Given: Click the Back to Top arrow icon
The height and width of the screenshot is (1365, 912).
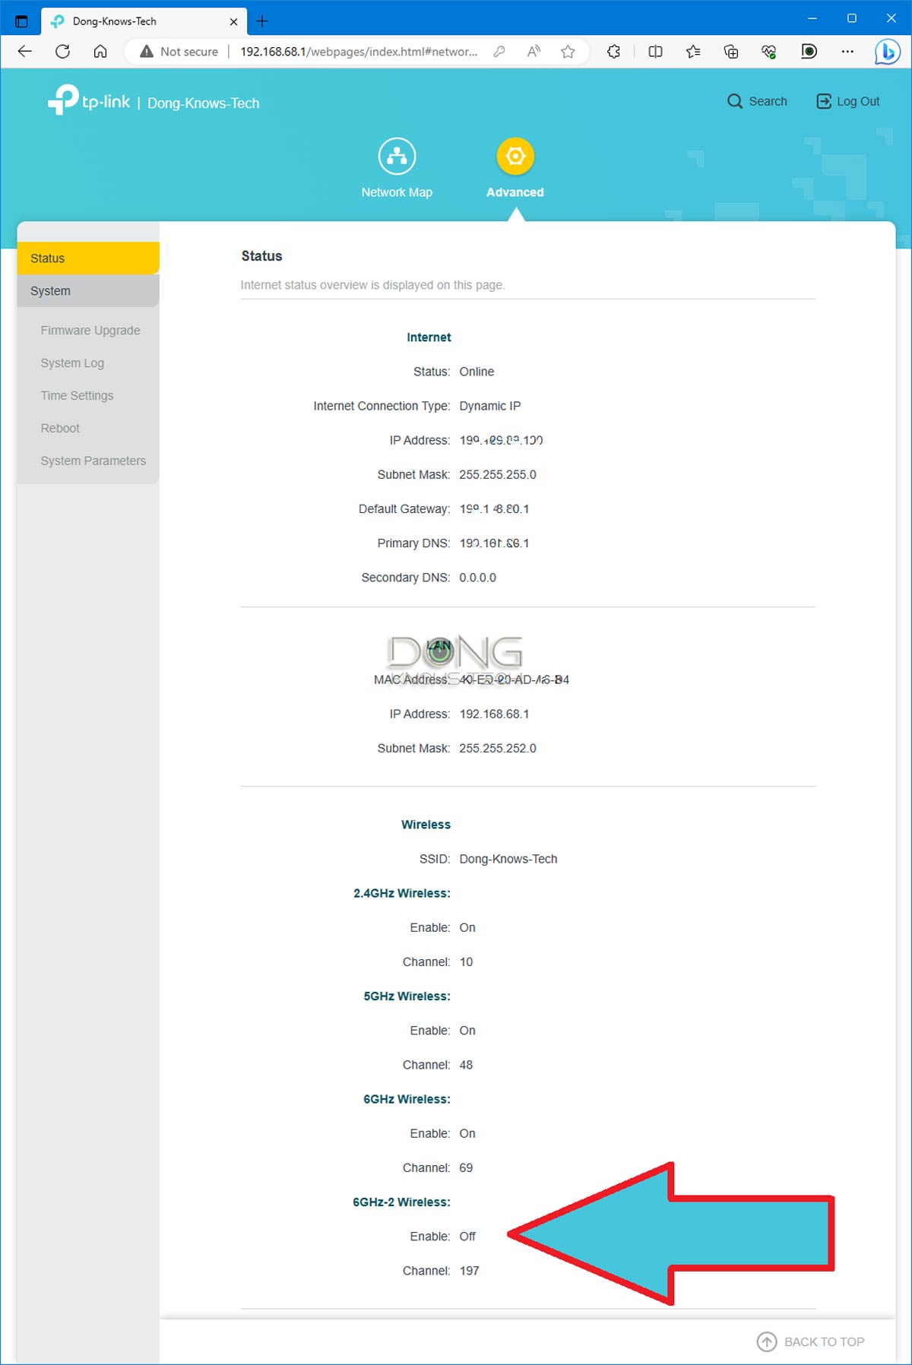Looking at the screenshot, I should tap(767, 1341).
